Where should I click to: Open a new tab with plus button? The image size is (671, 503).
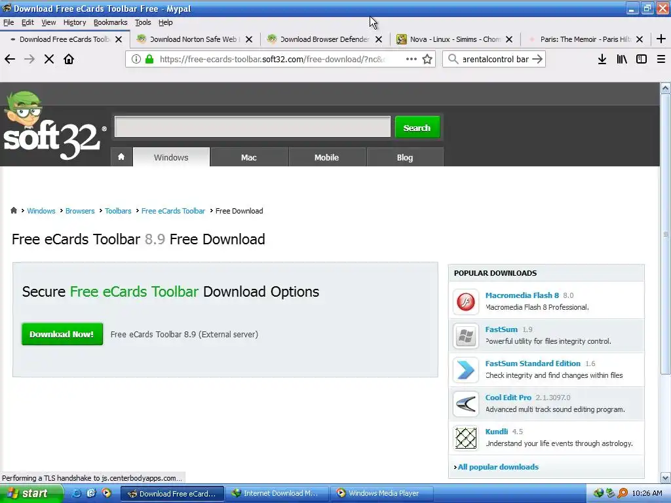pyautogui.click(x=661, y=39)
